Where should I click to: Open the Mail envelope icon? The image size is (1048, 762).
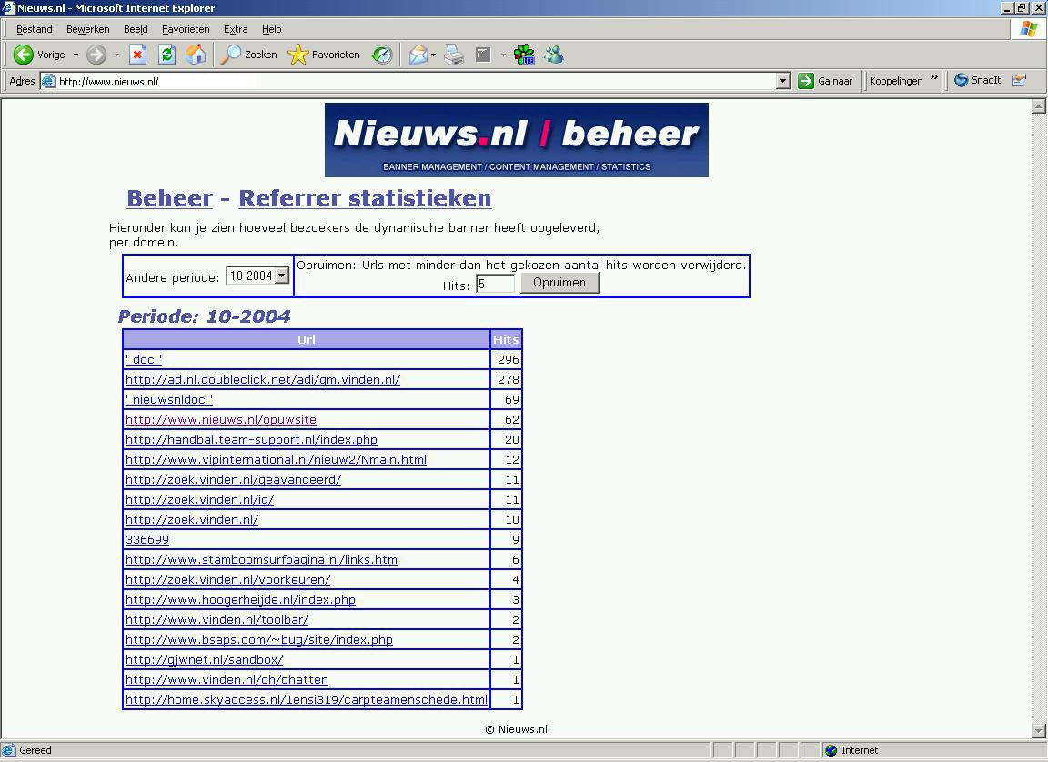coord(418,55)
